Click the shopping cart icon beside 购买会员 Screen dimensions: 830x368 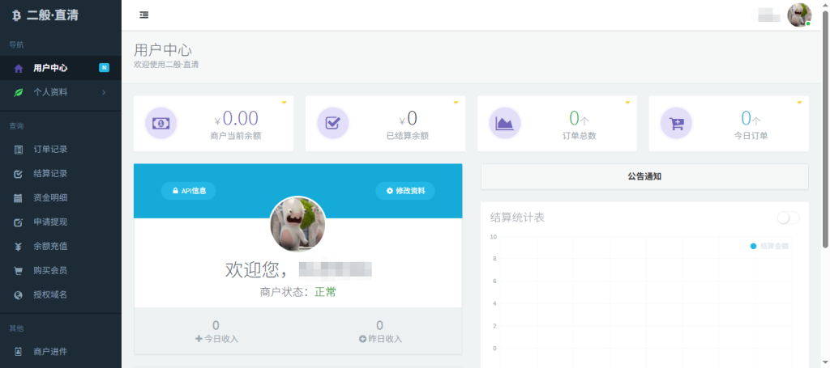(x=19, y=271)
